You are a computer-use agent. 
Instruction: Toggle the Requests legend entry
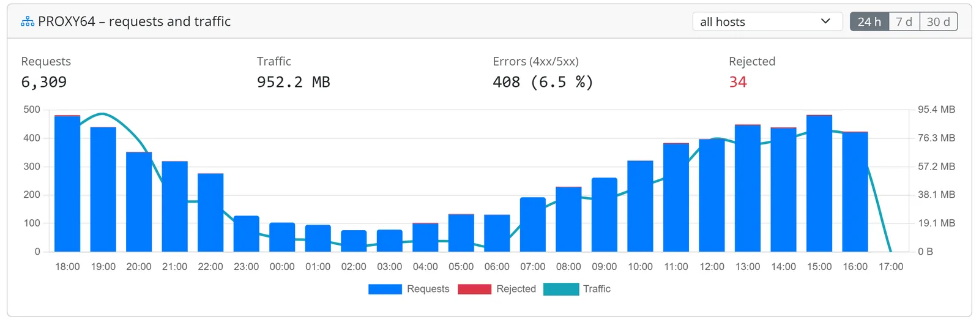tap(409, 289)
